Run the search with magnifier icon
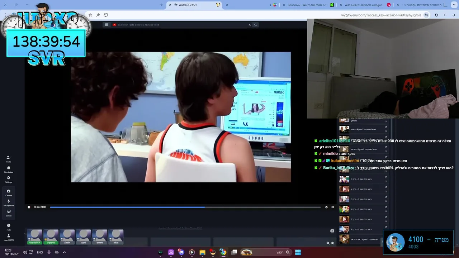 [x=255, y=25]
